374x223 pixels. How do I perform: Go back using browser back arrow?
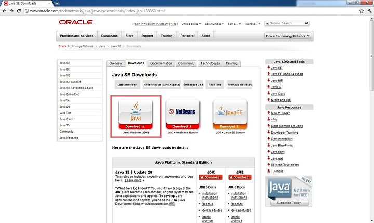(x=4, y=11)
